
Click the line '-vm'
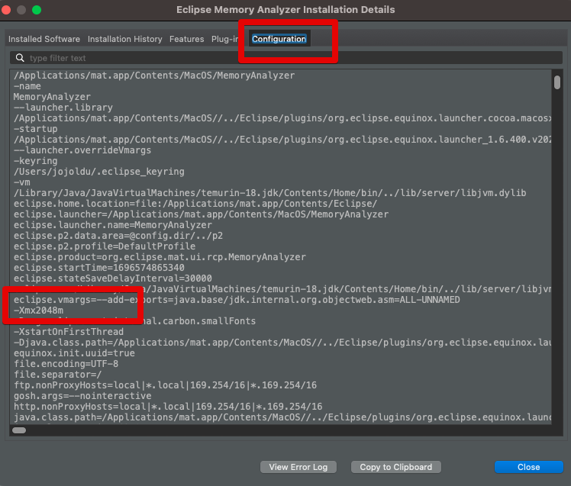click(22, 182)
